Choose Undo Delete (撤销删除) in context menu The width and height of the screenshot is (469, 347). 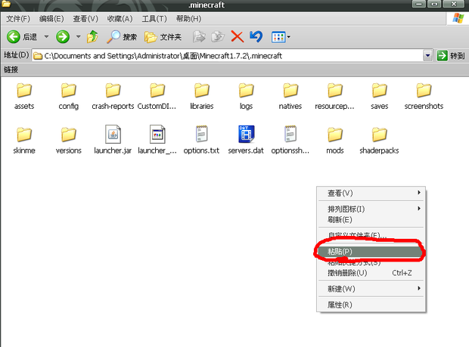pyautogui.click(x=371, y=273)
